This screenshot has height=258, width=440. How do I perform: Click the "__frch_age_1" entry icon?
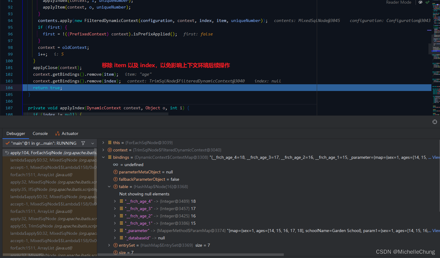121,223
